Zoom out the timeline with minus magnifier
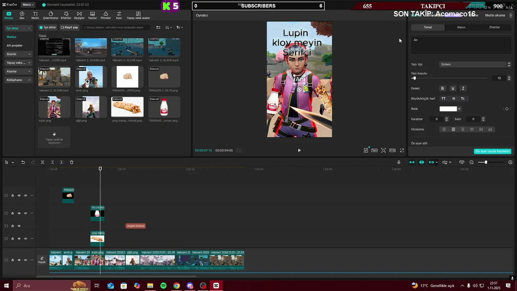The height and width of the screenshot is (291, 517). (471, 162)
